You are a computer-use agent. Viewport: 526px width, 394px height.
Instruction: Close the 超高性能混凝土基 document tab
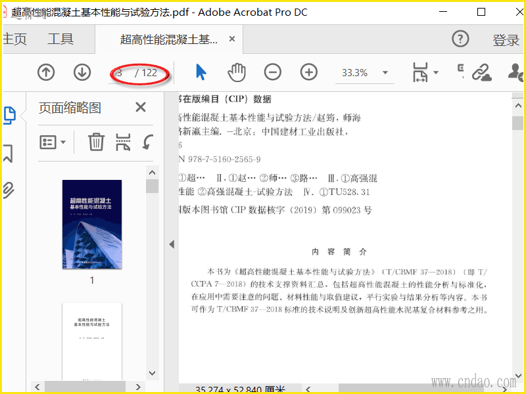232,39
